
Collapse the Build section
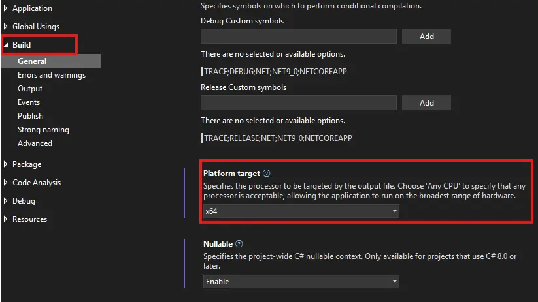tap(6, 45)
